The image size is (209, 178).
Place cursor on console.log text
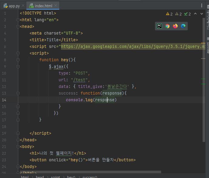[x=79, y=100]
